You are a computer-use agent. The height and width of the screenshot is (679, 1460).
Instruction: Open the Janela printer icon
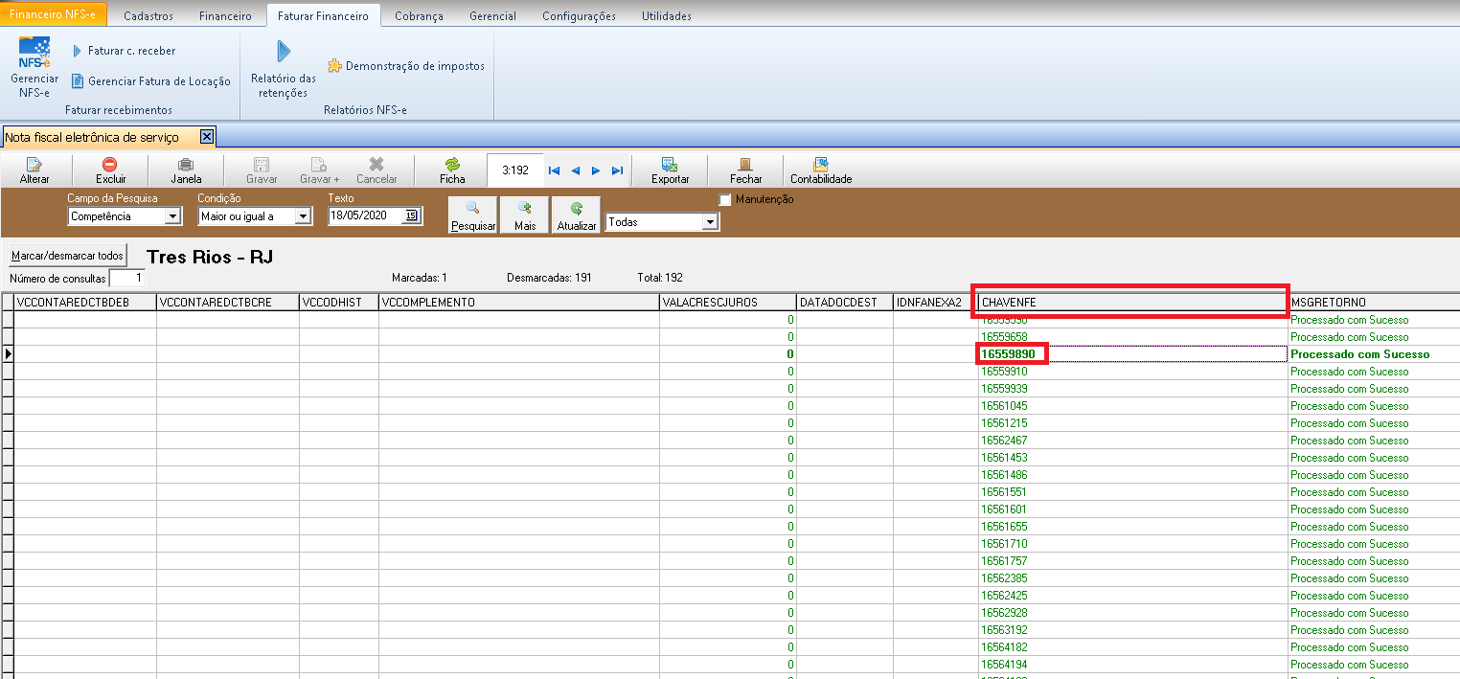coord(186,170)
